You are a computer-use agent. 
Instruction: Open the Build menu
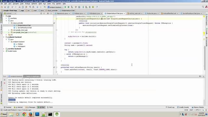click(40, 4)
